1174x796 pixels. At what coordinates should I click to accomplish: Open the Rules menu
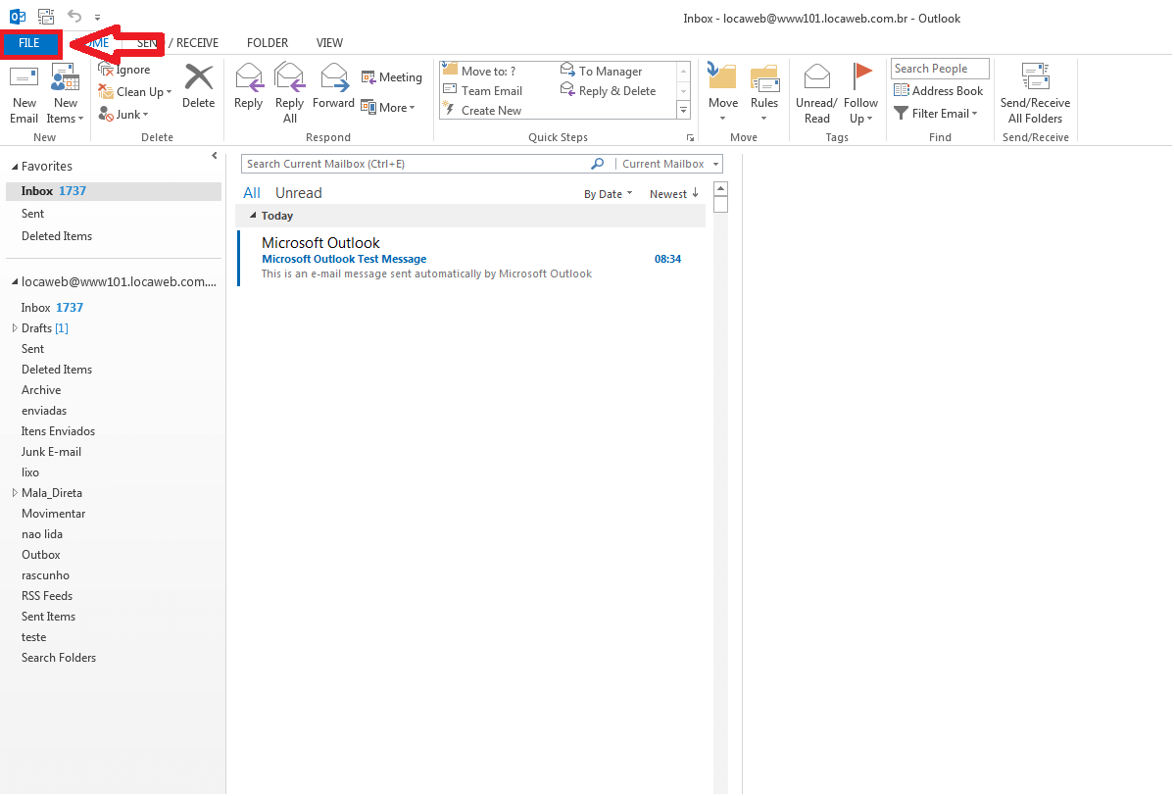764,93
